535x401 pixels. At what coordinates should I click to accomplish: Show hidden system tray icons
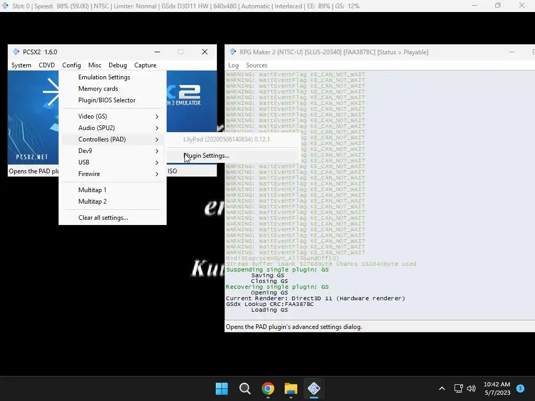(x=442, y=388)
